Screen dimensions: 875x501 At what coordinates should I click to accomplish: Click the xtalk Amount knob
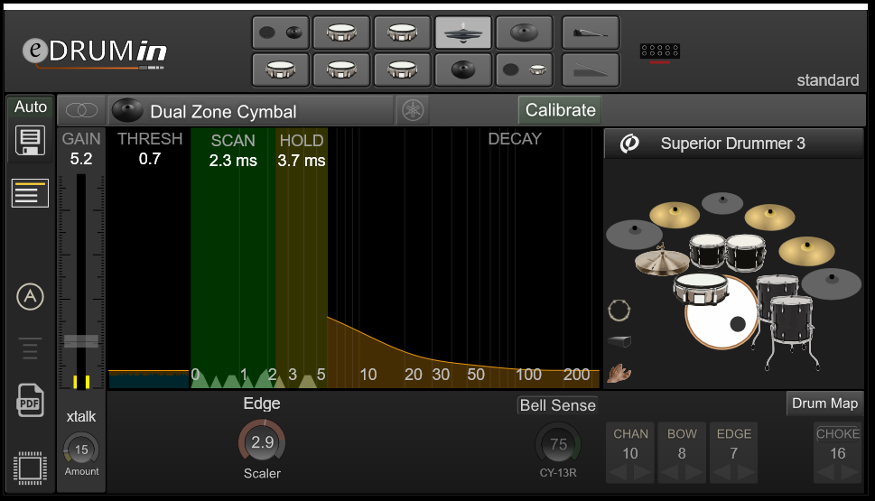click(81, 450)
